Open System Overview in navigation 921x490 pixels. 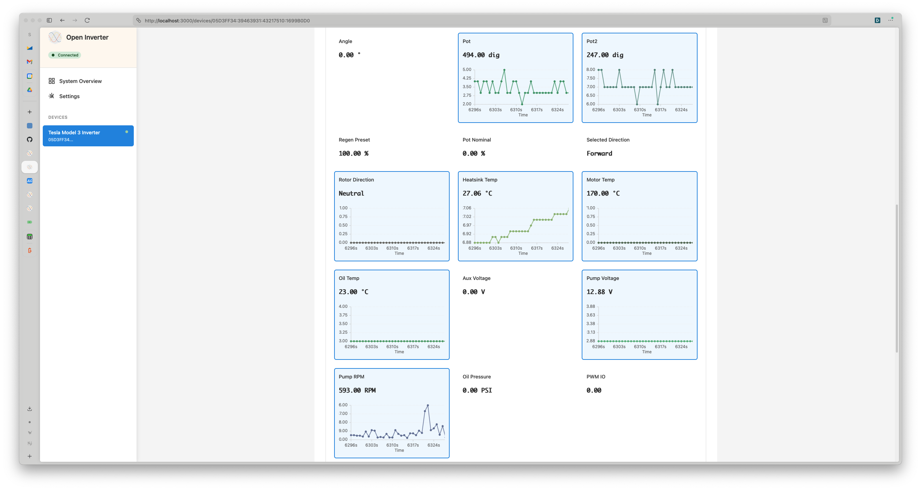[80, 81]
